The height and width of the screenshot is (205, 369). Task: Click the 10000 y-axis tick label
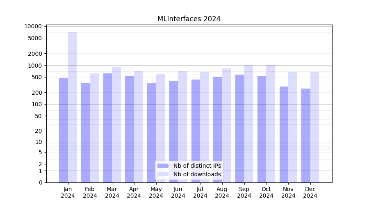pos(33,26)
